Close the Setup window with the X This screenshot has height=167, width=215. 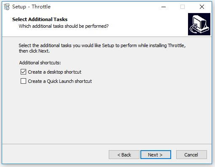pos(202,7)
